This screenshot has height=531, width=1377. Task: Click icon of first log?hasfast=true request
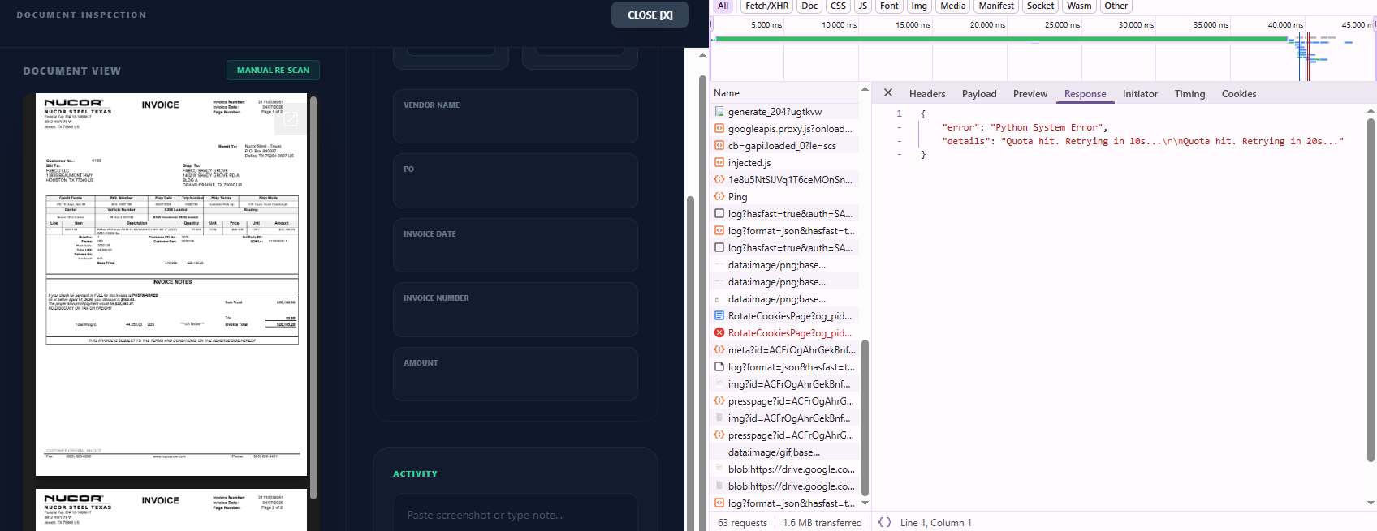click(x=719, y=214)
